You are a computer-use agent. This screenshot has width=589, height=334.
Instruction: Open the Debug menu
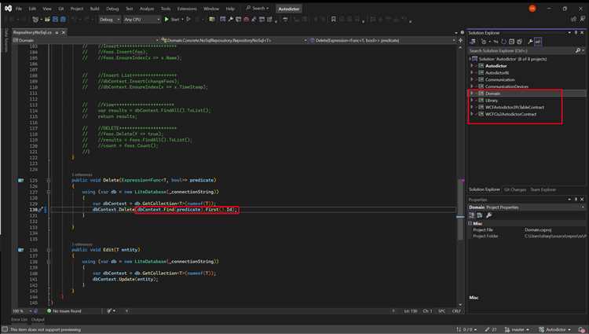tap(112, 9)
